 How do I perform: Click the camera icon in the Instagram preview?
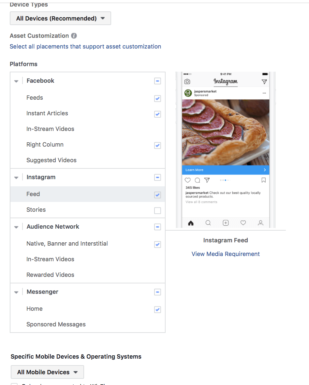187,82
